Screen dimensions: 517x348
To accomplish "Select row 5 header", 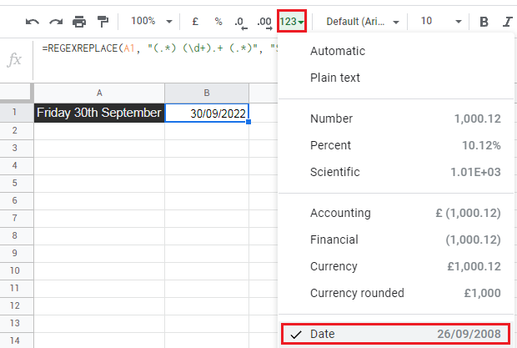I will tap(17, 183).
